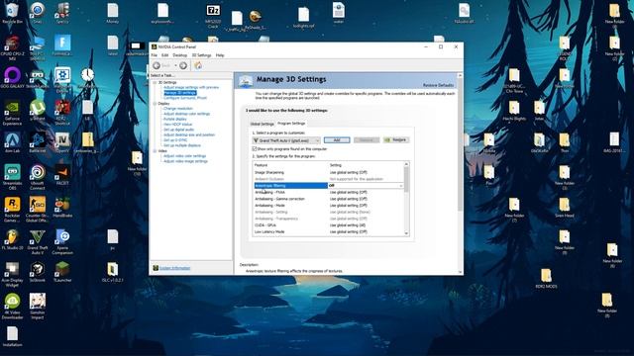Open the Help menu
634x356 pixels.
[220, 55]
